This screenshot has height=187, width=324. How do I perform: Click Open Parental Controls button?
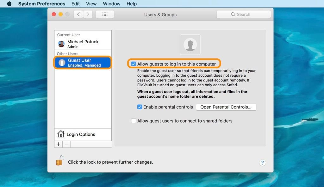tap(226, 107)
